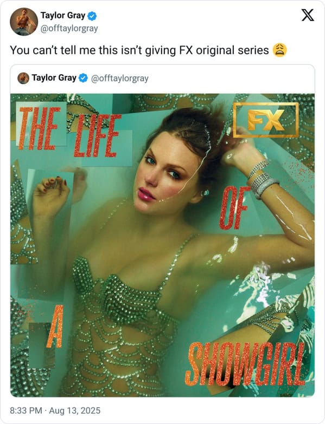Click the Aug 13, 2025 date
Image resolution: width=325 pixels, height=424 pixels.
click(x=75, y=410)
